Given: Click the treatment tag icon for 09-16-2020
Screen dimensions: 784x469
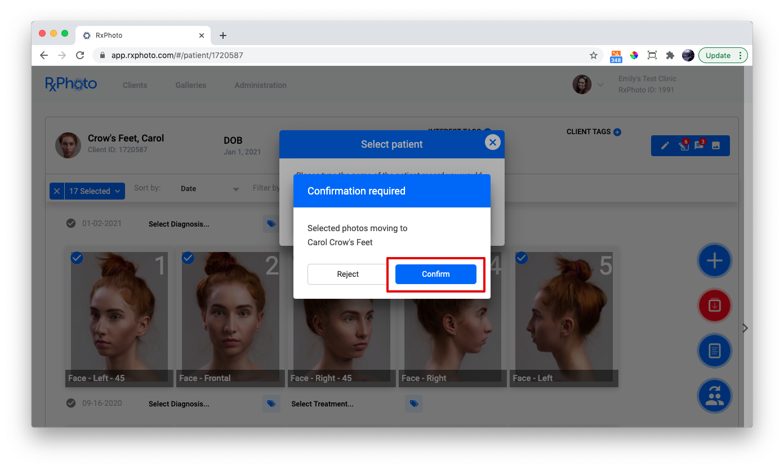Looking at the screenshot, I should tap(414, 404).
